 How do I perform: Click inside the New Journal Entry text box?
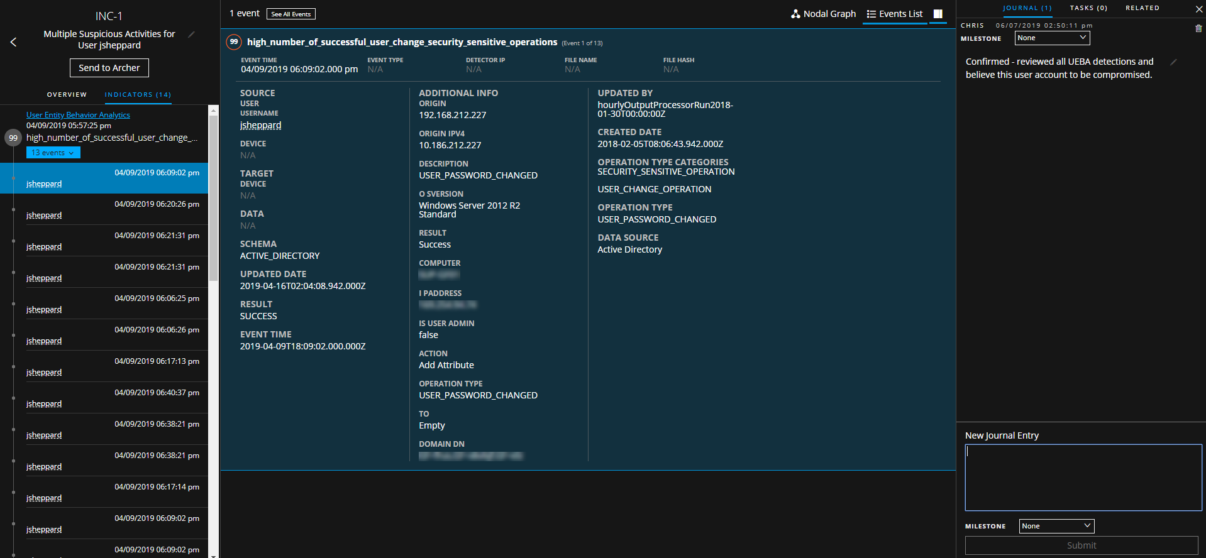click(1083, 478)
